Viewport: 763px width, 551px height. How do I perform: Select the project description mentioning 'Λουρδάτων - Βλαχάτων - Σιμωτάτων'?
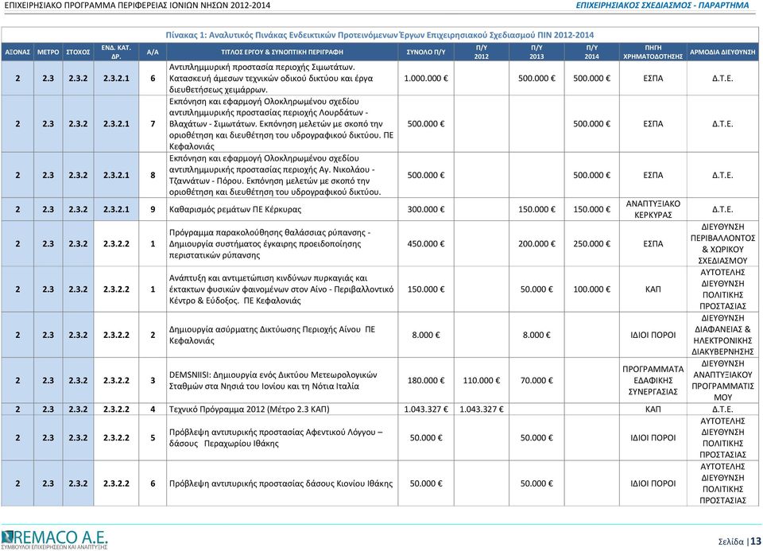pyautogui.click(x=281, y=123)
